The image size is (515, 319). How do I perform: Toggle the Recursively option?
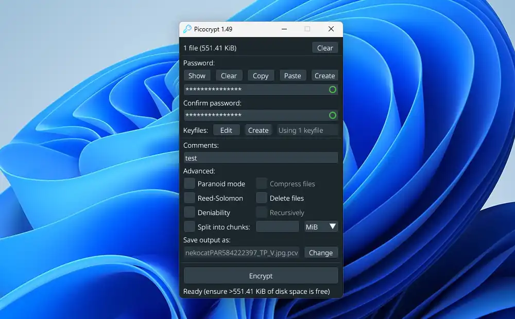point(262,212)
